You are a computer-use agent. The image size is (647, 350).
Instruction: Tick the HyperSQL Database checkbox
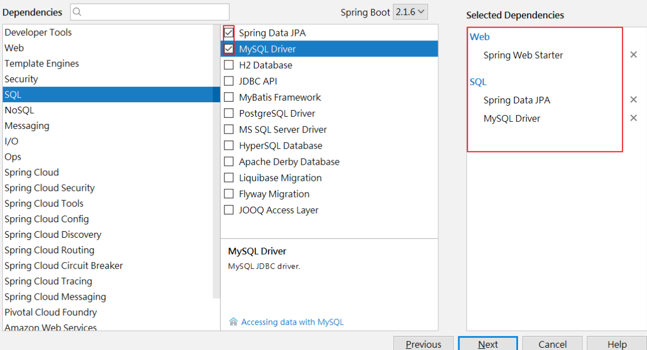click(x=229, y=145)
